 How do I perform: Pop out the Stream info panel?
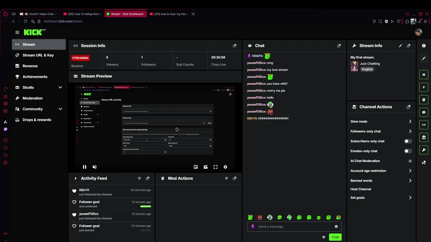point(408,46)
